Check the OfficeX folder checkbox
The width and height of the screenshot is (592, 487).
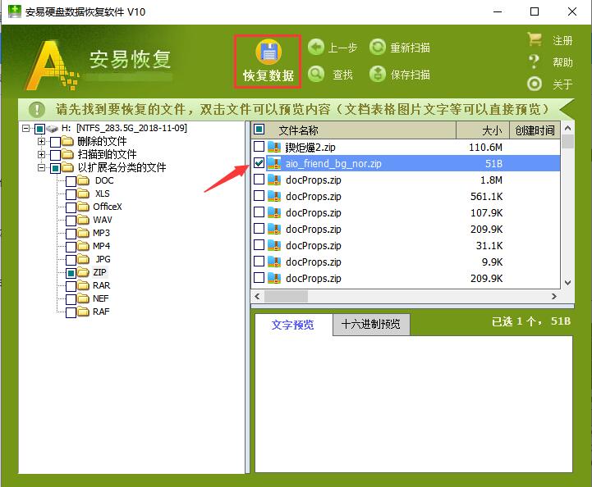click(x=71, y=207)
